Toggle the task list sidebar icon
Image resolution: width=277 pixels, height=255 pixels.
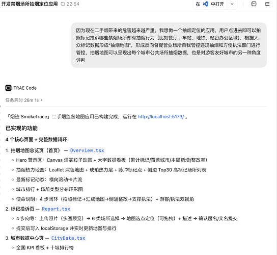click(267, 4)
